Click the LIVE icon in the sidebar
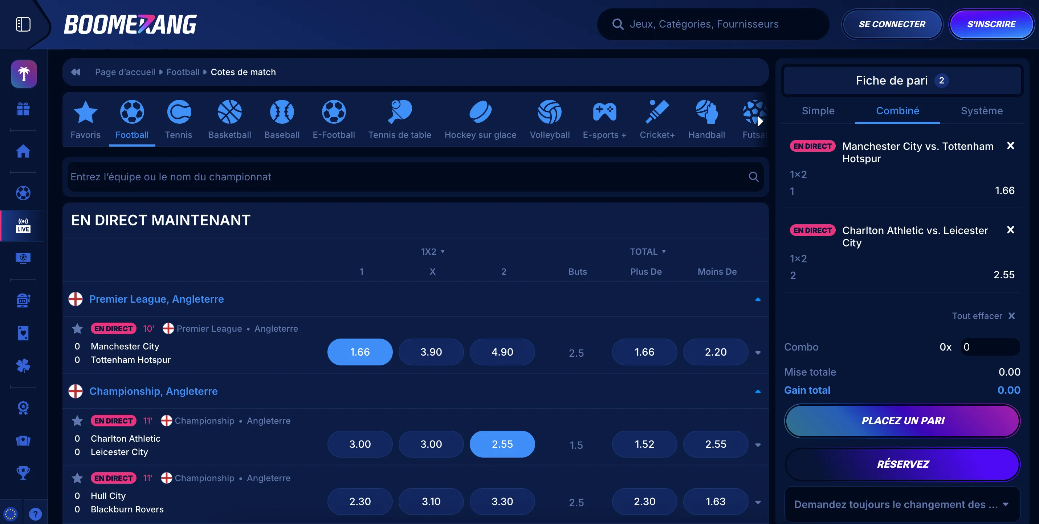Image resolution: width=1039 pixels, height=524 pixels. 23,225
